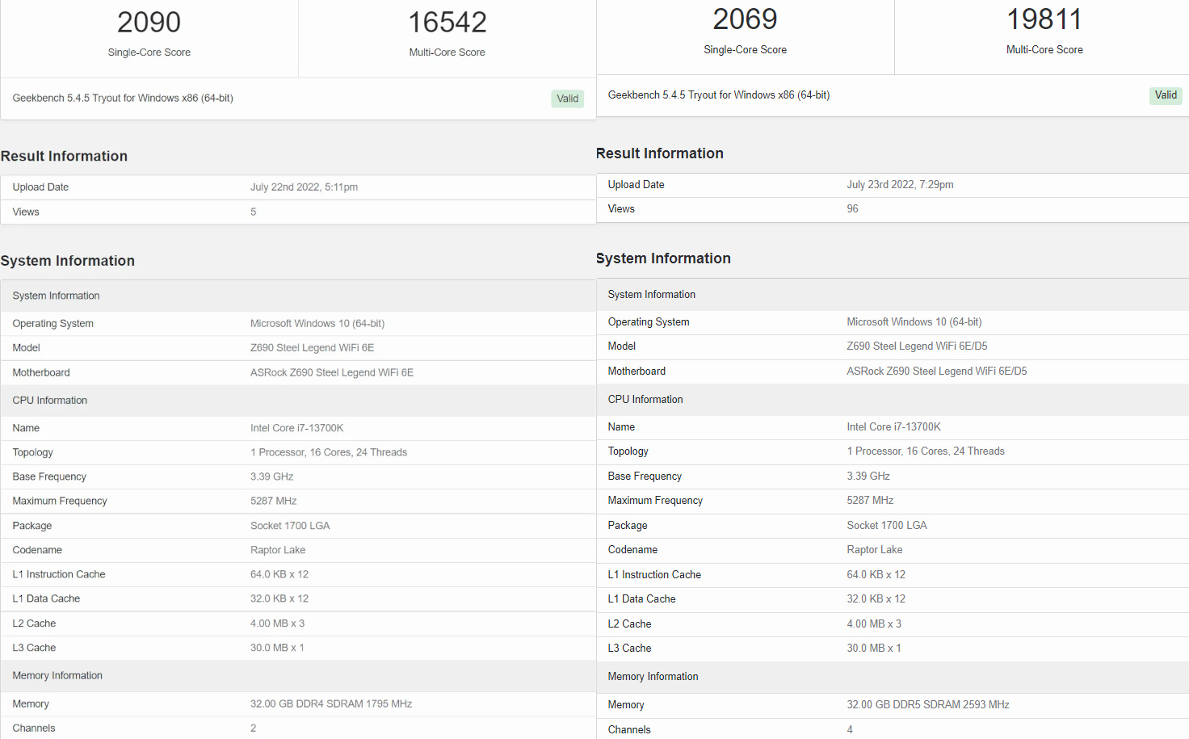1189x739 pixels.
Task: Click left Microsoft Windows 10 (64-bit) value
Action: click(x=317, y=324)
